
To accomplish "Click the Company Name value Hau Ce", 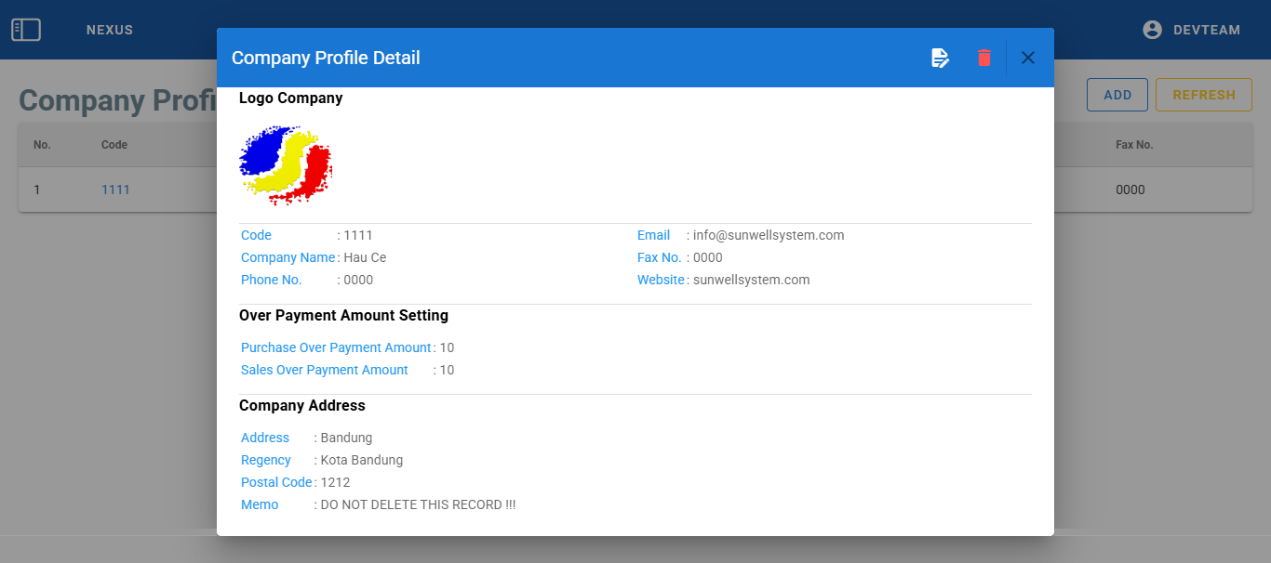I will point(365,257).
